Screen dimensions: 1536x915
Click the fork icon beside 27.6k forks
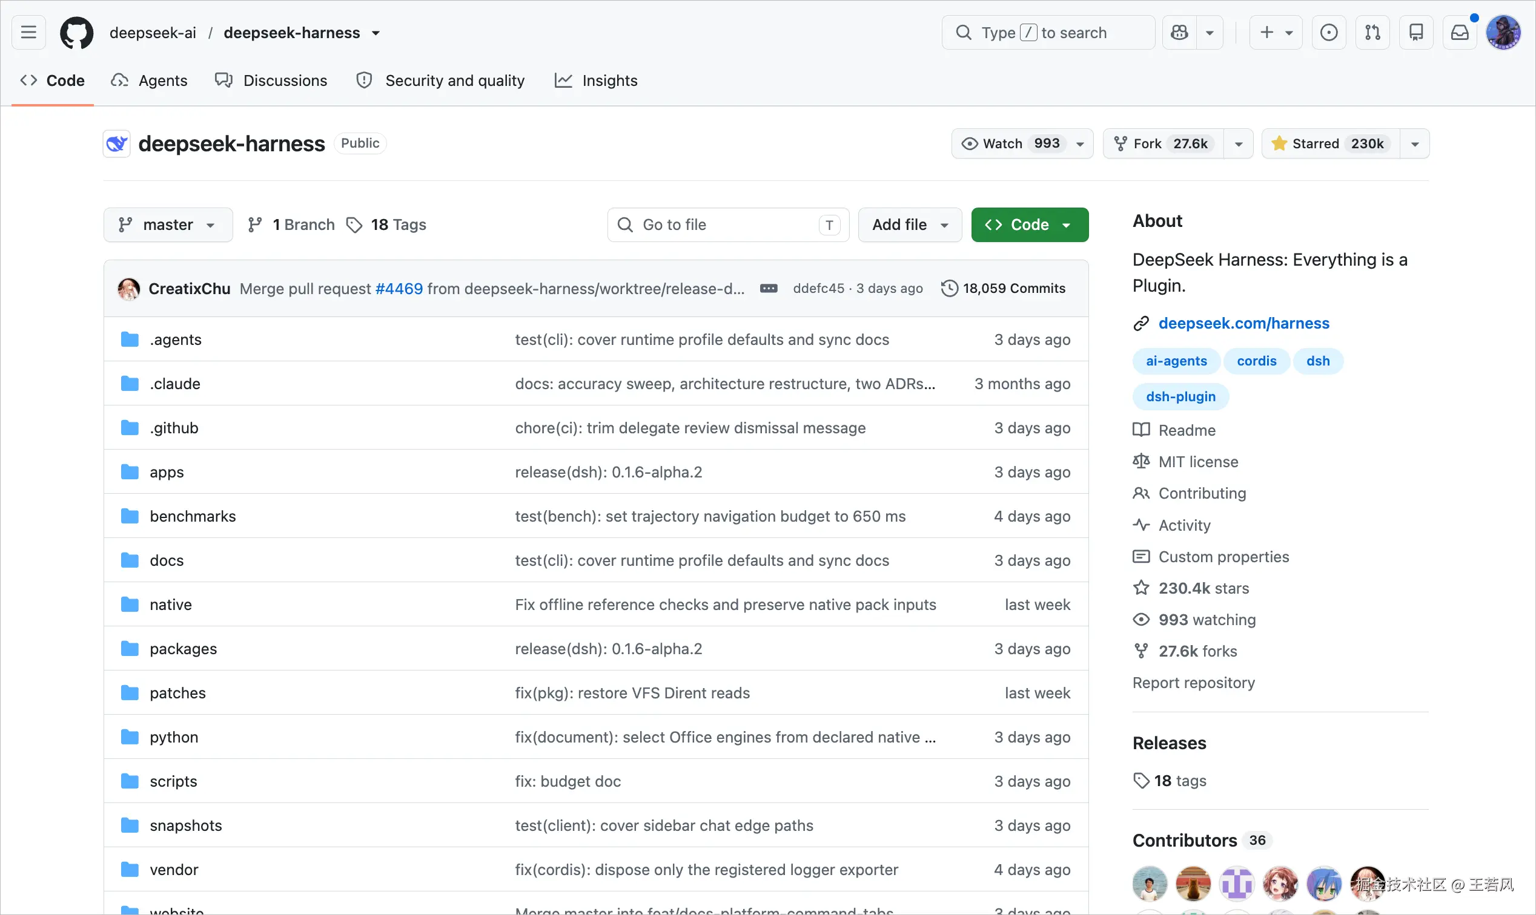click(1141, 651)
